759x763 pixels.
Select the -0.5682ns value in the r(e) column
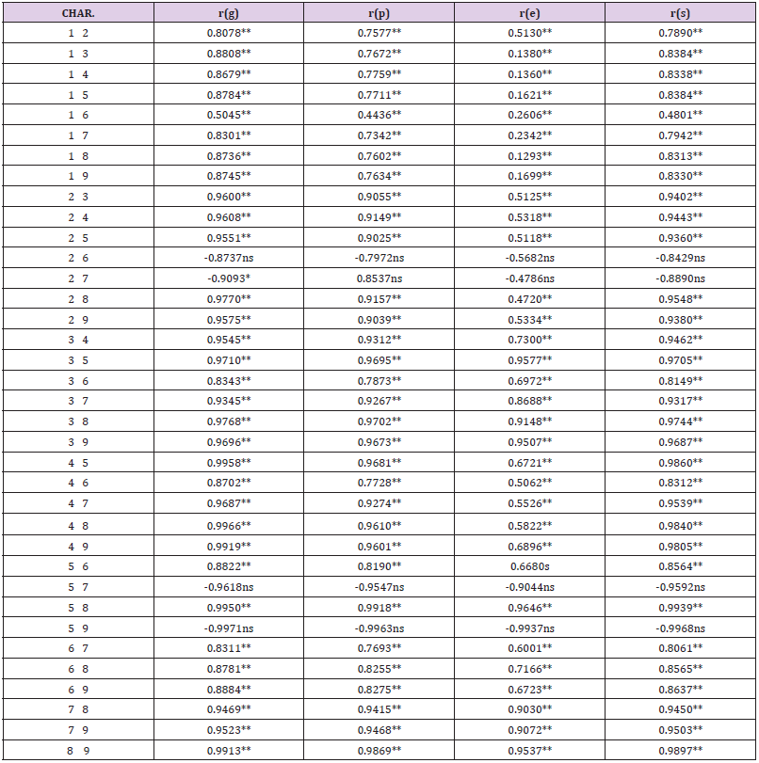(x=528, y=258)
